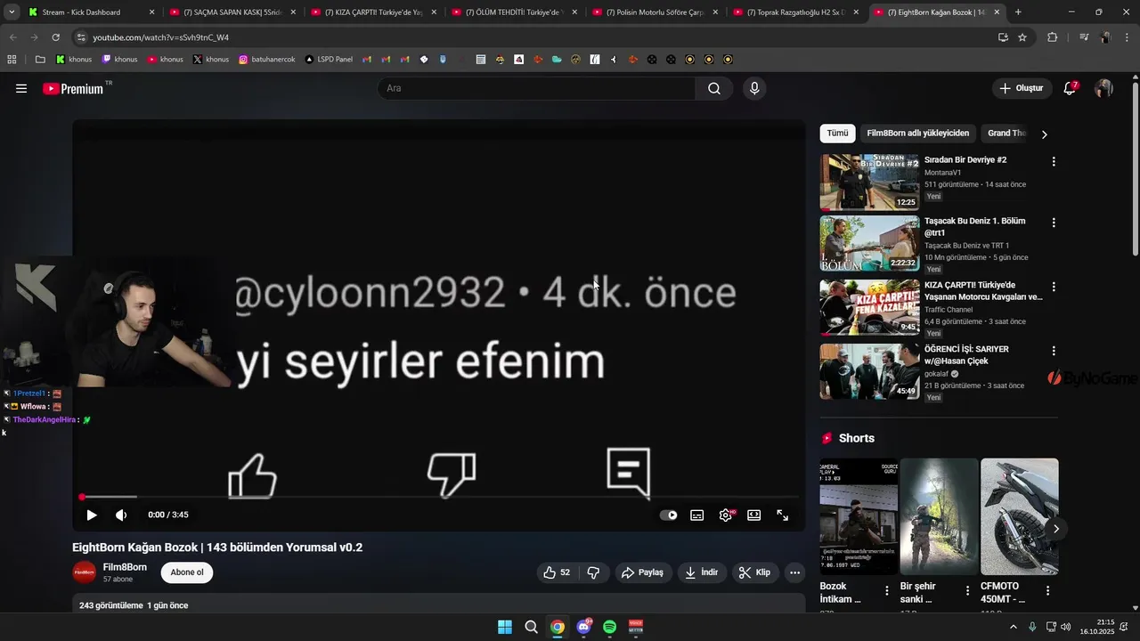Select the Tümü filter chip
This screenshot has height=641, width=1140.
(x=838, y=134)
